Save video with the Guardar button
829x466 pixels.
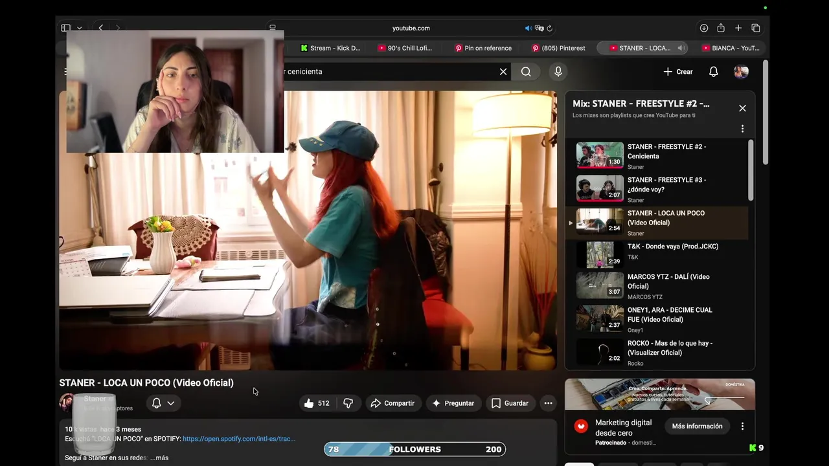(510, 403)
